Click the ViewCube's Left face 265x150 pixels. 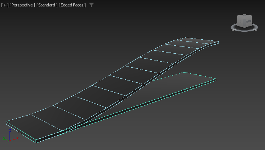click(x=240, y=22)
